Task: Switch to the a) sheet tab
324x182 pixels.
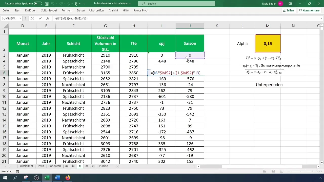Action: [x=66, y=166]
